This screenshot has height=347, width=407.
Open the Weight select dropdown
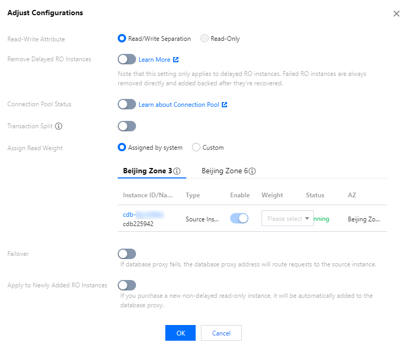287,219
